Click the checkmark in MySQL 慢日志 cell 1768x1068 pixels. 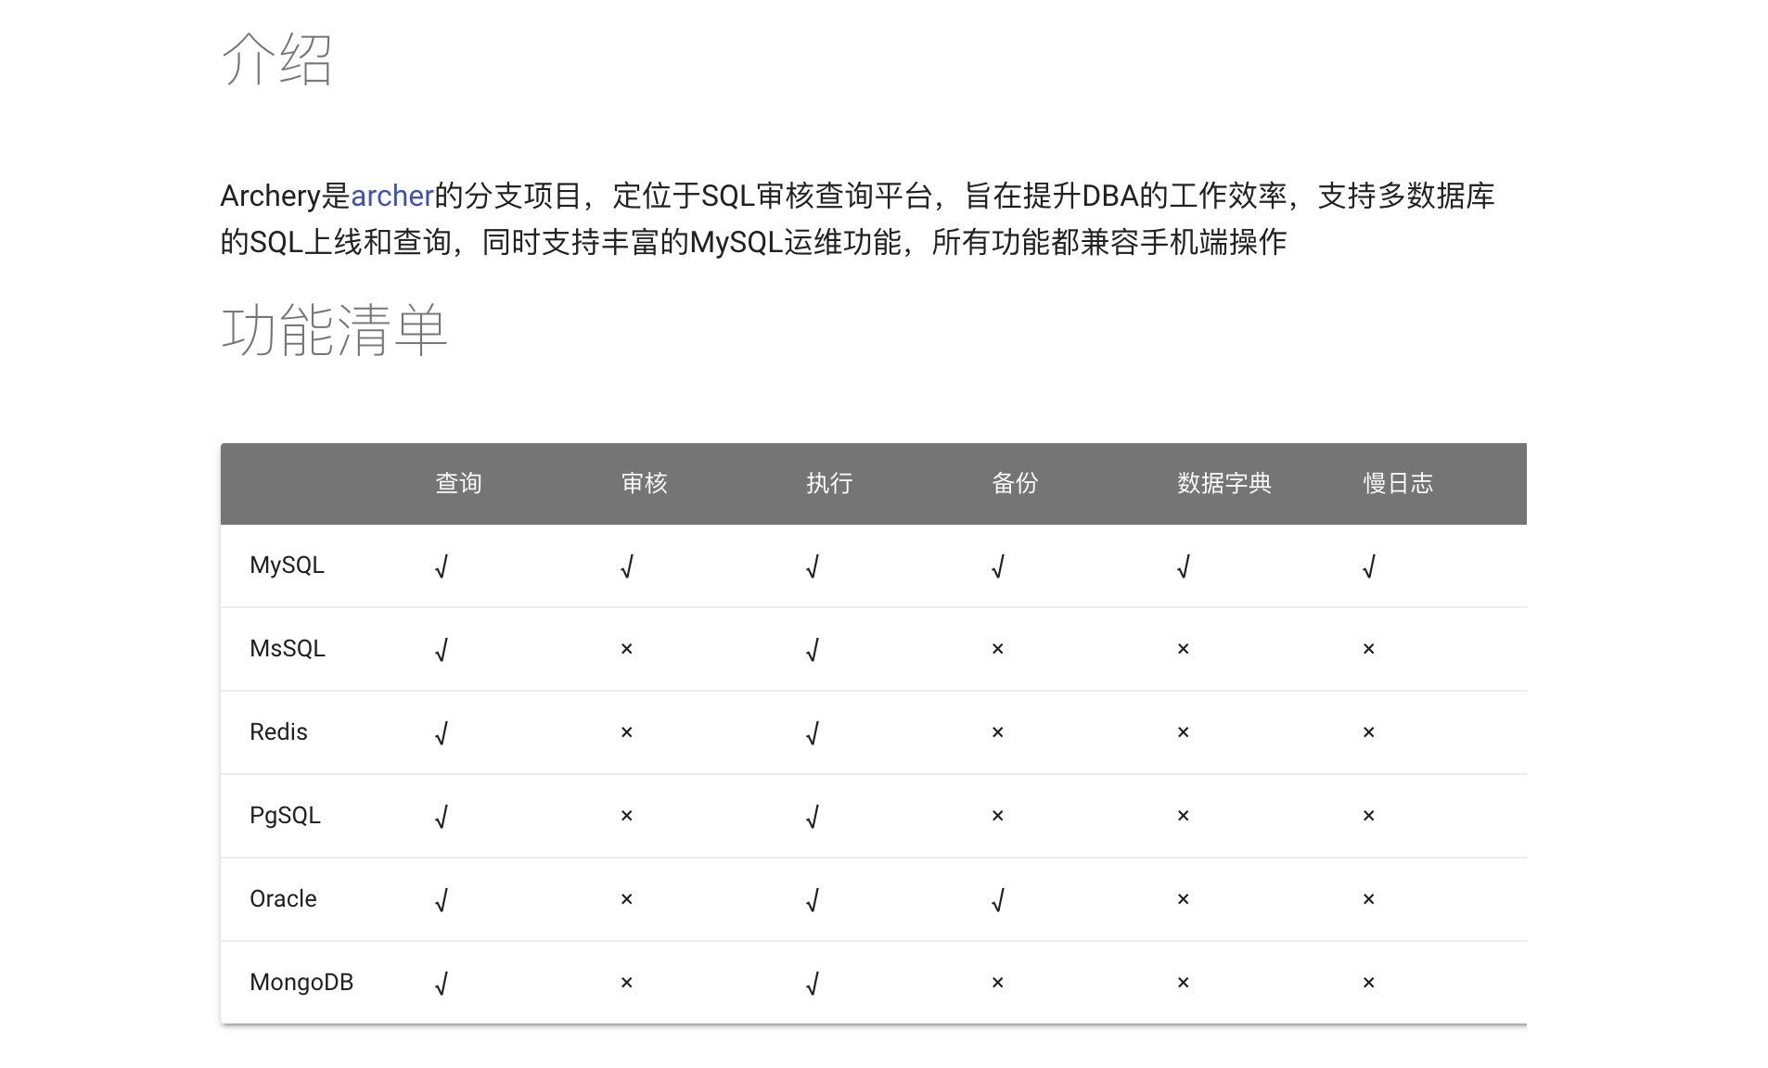tap(1369, 566)
